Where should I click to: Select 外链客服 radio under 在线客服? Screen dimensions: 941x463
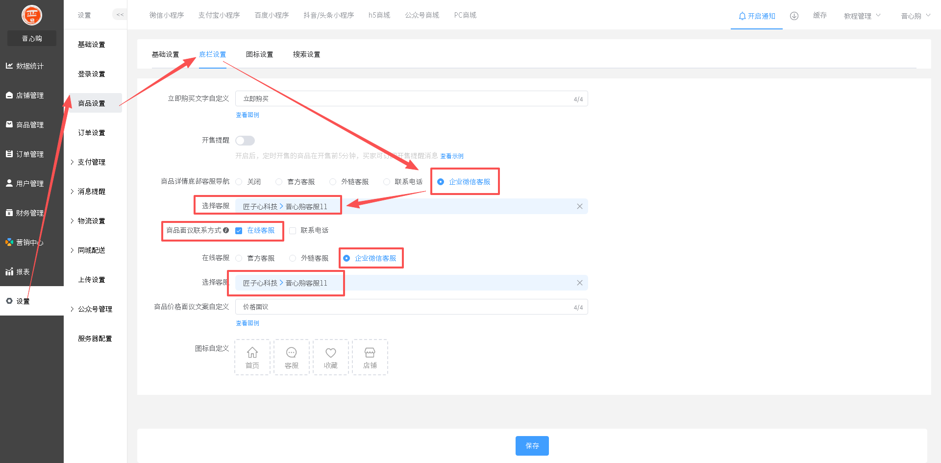[x=293, y=258]
